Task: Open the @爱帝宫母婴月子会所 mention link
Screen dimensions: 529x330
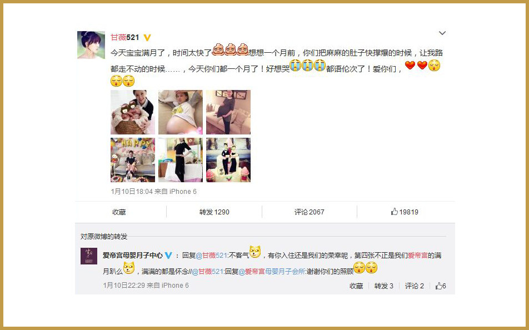Action: [272, 271]
